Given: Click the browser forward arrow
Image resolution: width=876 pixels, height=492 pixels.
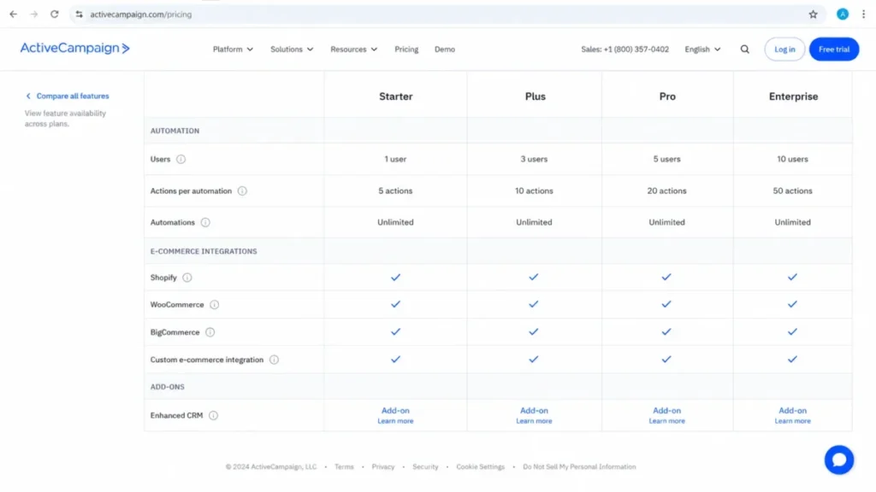Looking at the screenshot, I should (34, 15).
